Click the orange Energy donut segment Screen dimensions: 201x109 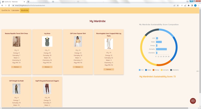tap(164, 64)
